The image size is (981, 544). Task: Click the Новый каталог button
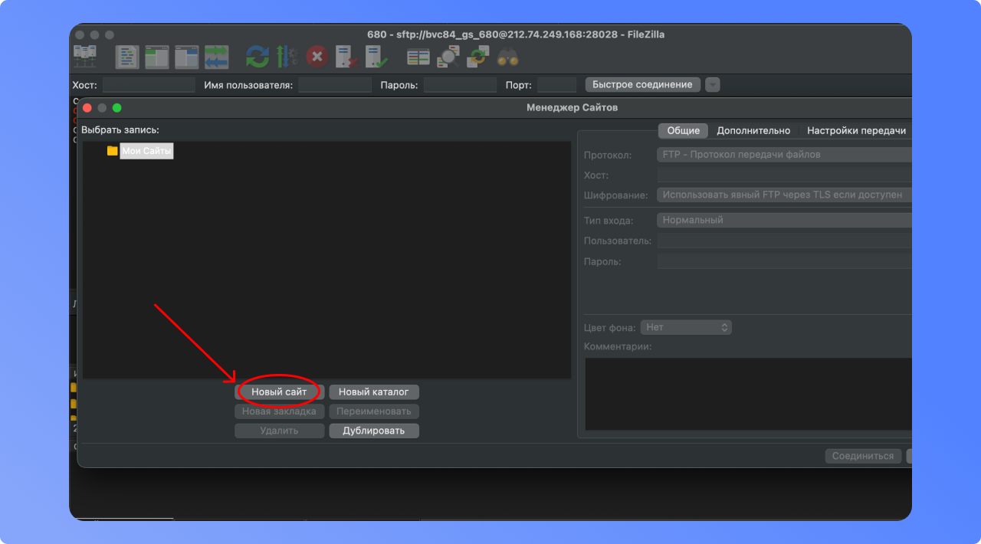click(x=374, y=392)
